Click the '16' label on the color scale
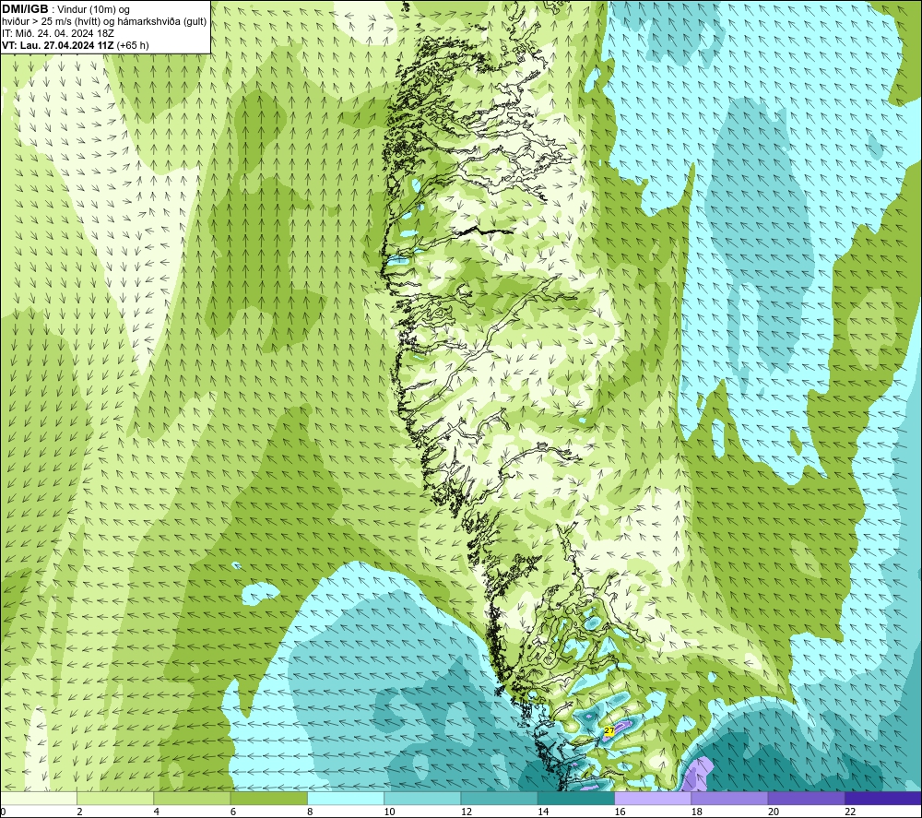 tap(620, 812)
